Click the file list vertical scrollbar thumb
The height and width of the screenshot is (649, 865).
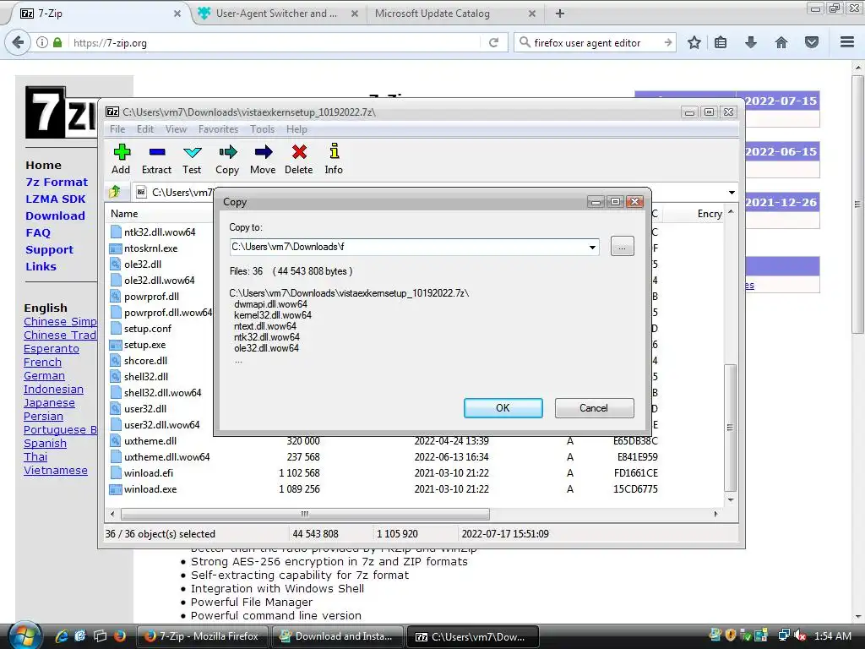[731, 428]
